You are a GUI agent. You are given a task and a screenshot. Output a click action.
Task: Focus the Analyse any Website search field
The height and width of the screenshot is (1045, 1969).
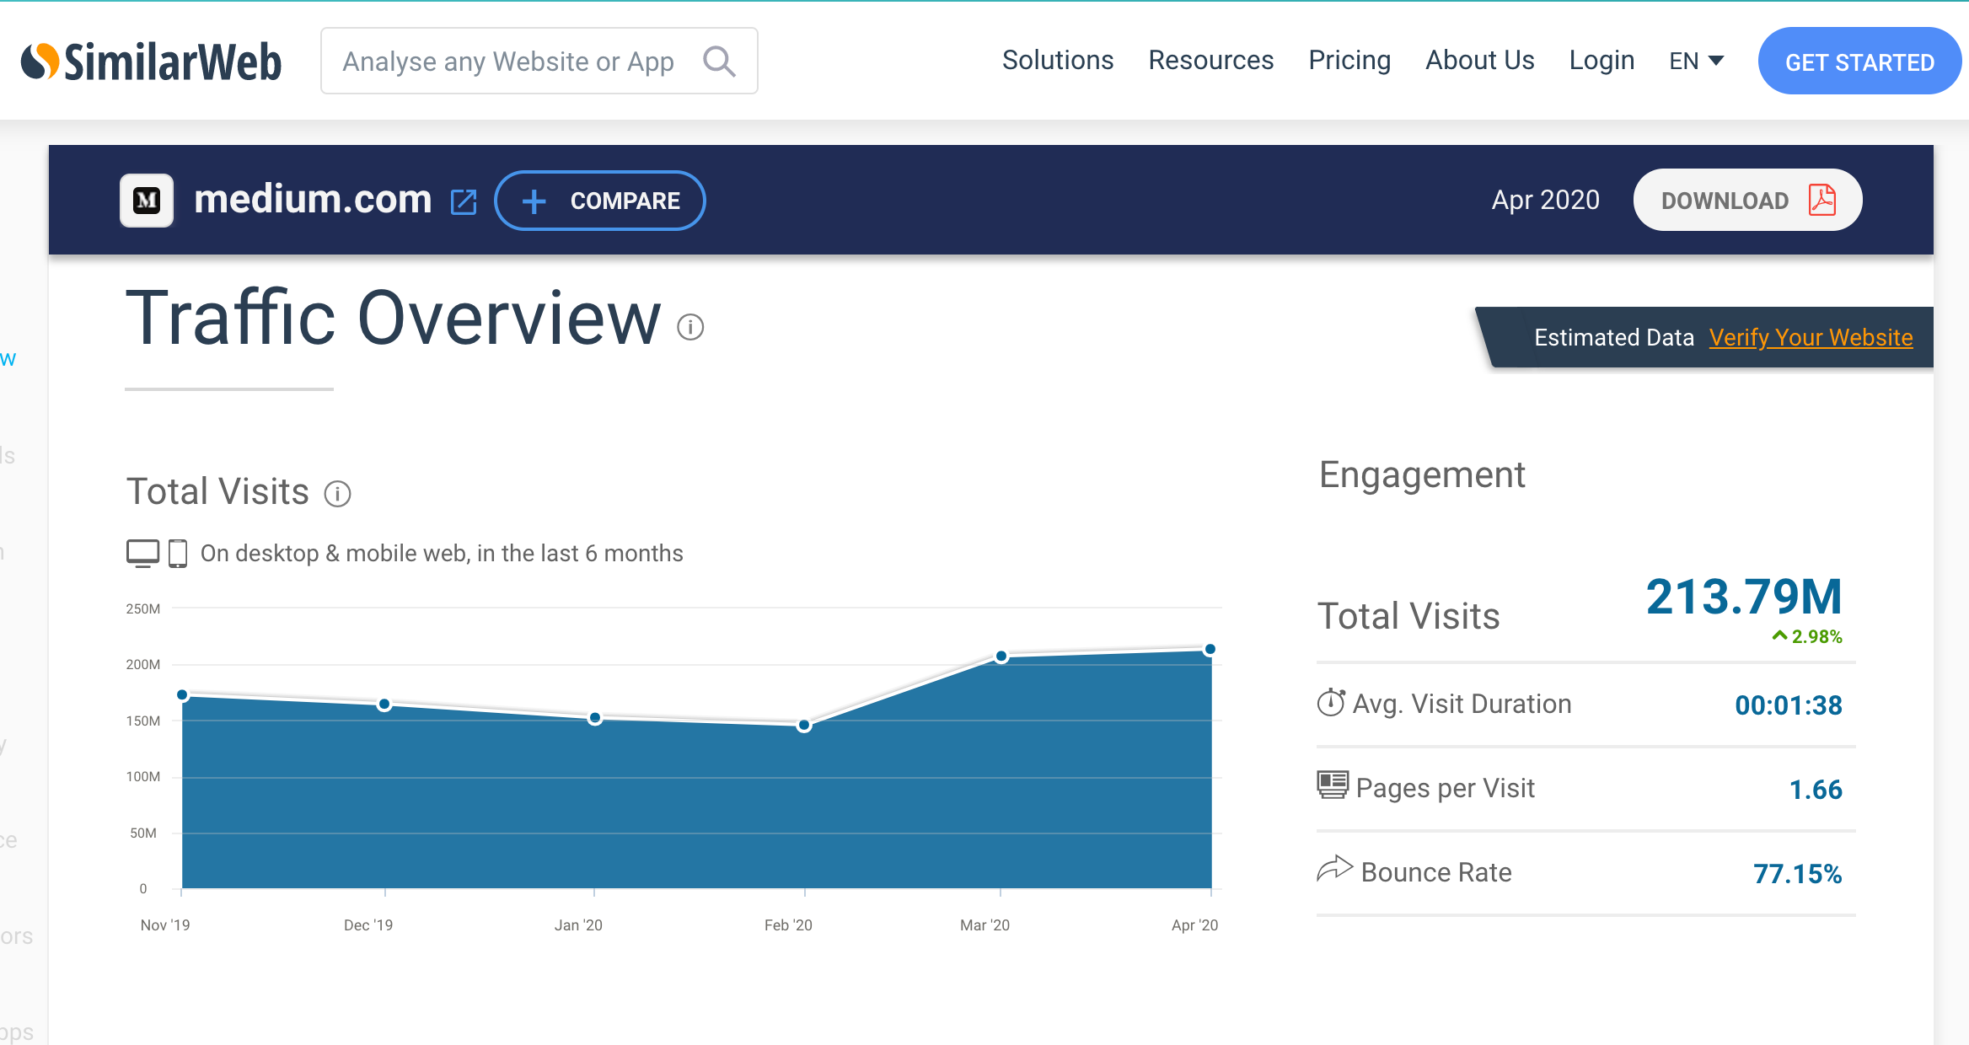539,61
